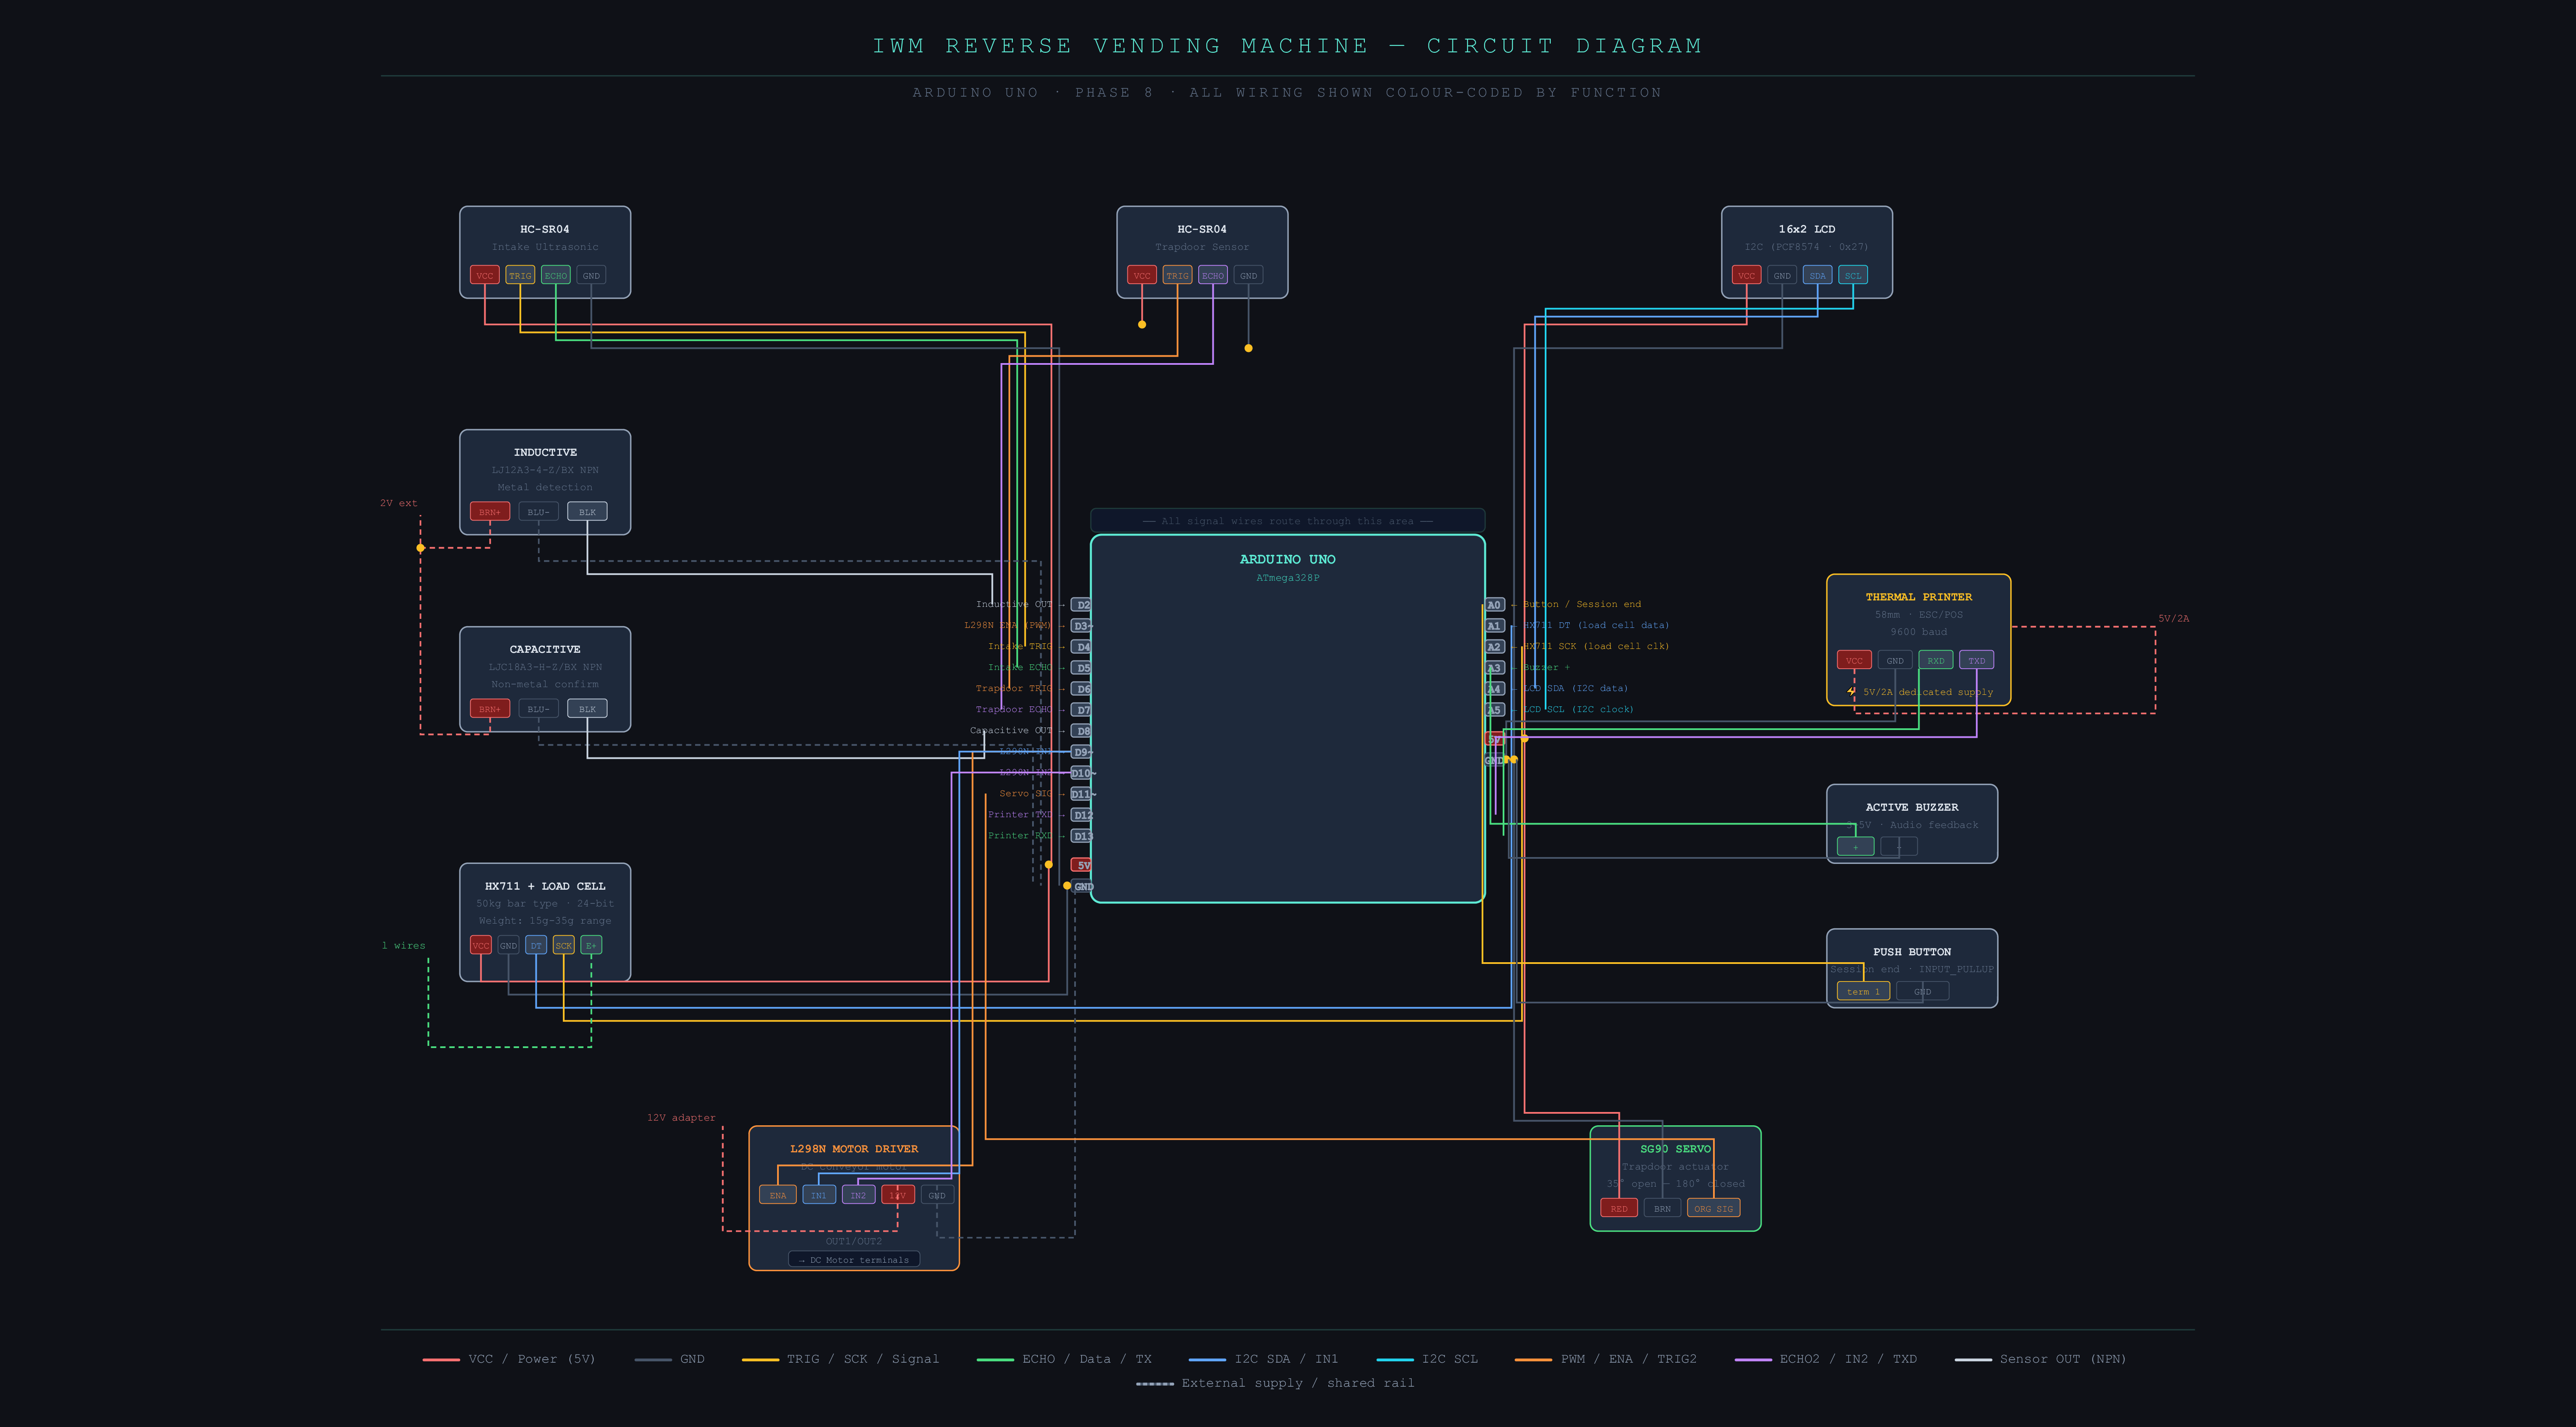Select Arduino analog pin A2
The image size is (2576, 1427).
tap(1494, 646)
